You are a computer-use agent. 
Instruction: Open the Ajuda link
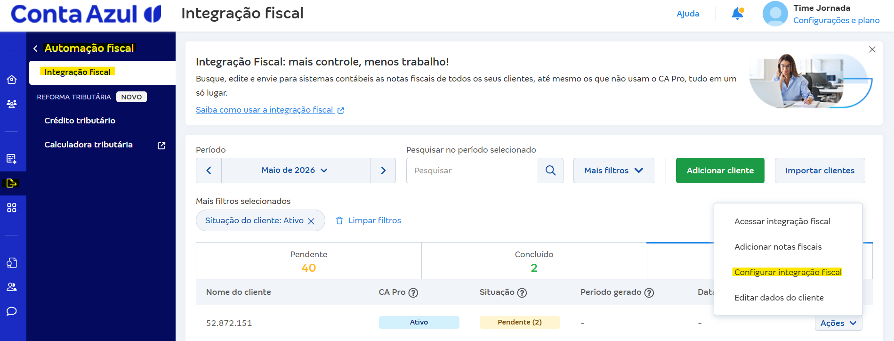[x=688, y=14]
